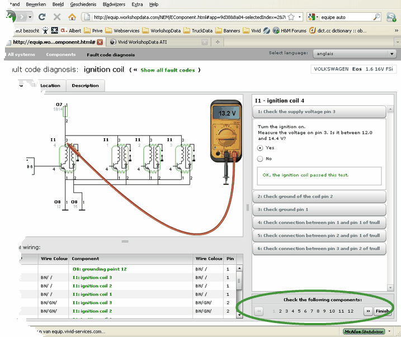This screenshot has height=337, width=401.
Task: Click the wiring panel horizontal splitter handle
Action: [125, 241]
